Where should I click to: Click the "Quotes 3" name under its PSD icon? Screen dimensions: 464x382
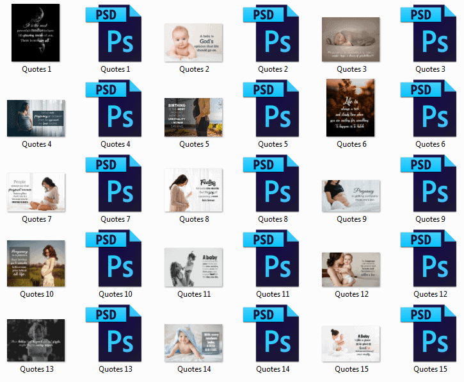coord(430,69)
